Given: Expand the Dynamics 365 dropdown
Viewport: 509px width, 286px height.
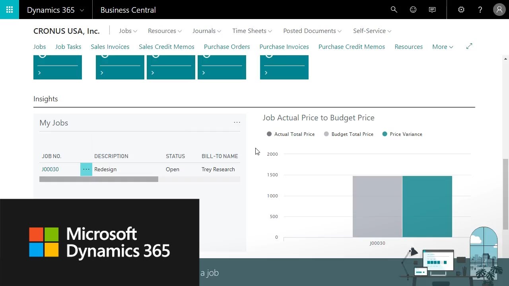Looking at the screenshot, I should [55, 10].
